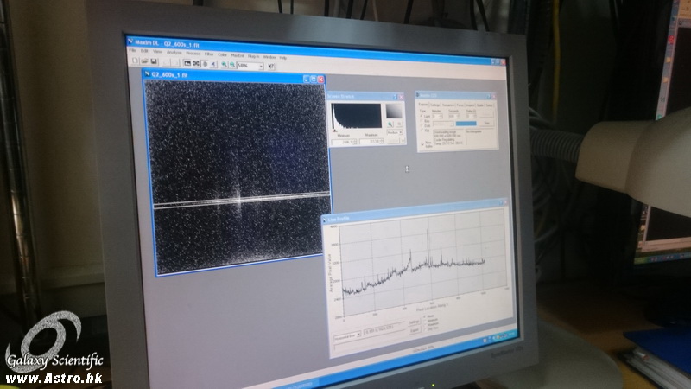Click the grayscale gradient swatch in Screen Stretch
This screenshot has width=691, height=389.
[x=394, y=112]
